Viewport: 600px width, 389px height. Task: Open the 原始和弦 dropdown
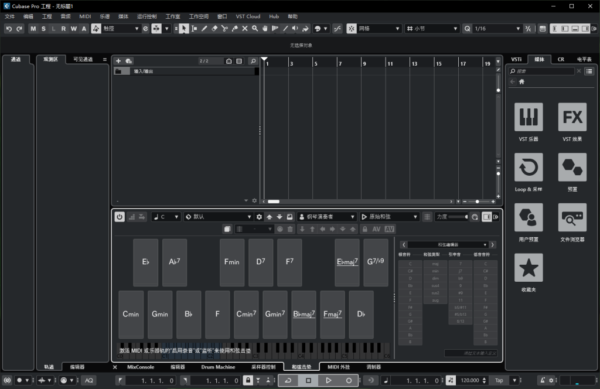point(390,217)
